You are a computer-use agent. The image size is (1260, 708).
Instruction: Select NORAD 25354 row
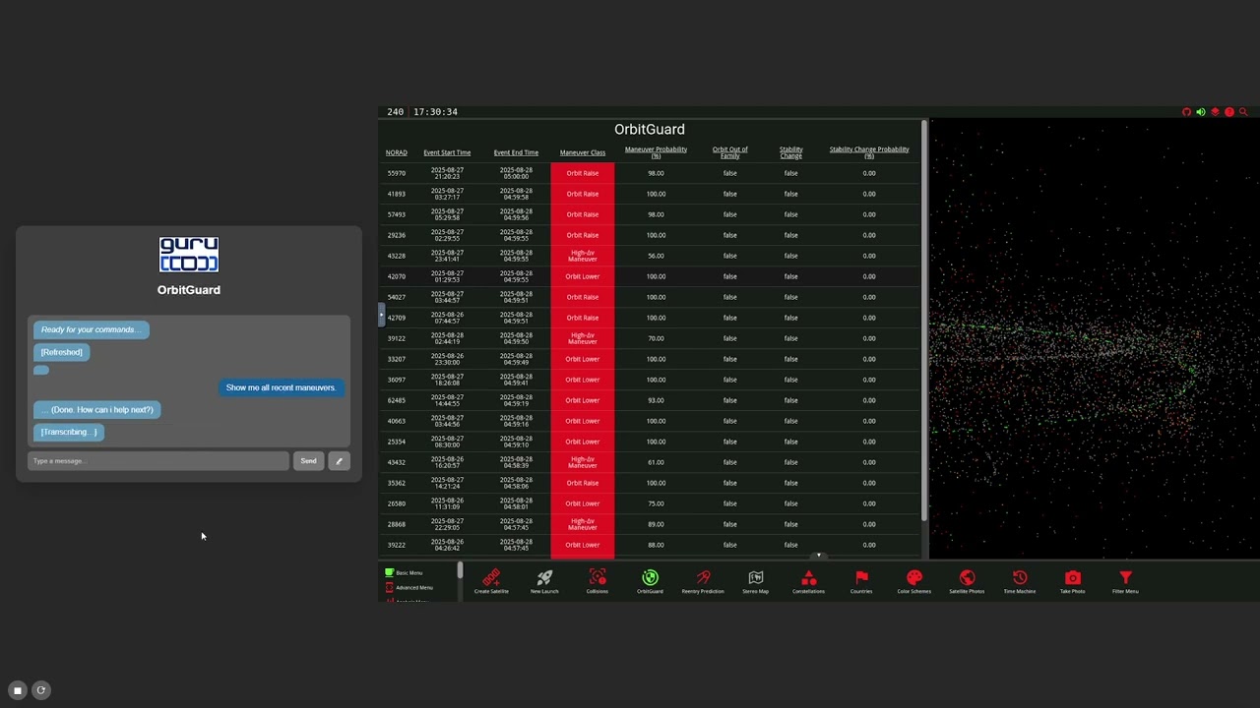click(x=652, y=442)
